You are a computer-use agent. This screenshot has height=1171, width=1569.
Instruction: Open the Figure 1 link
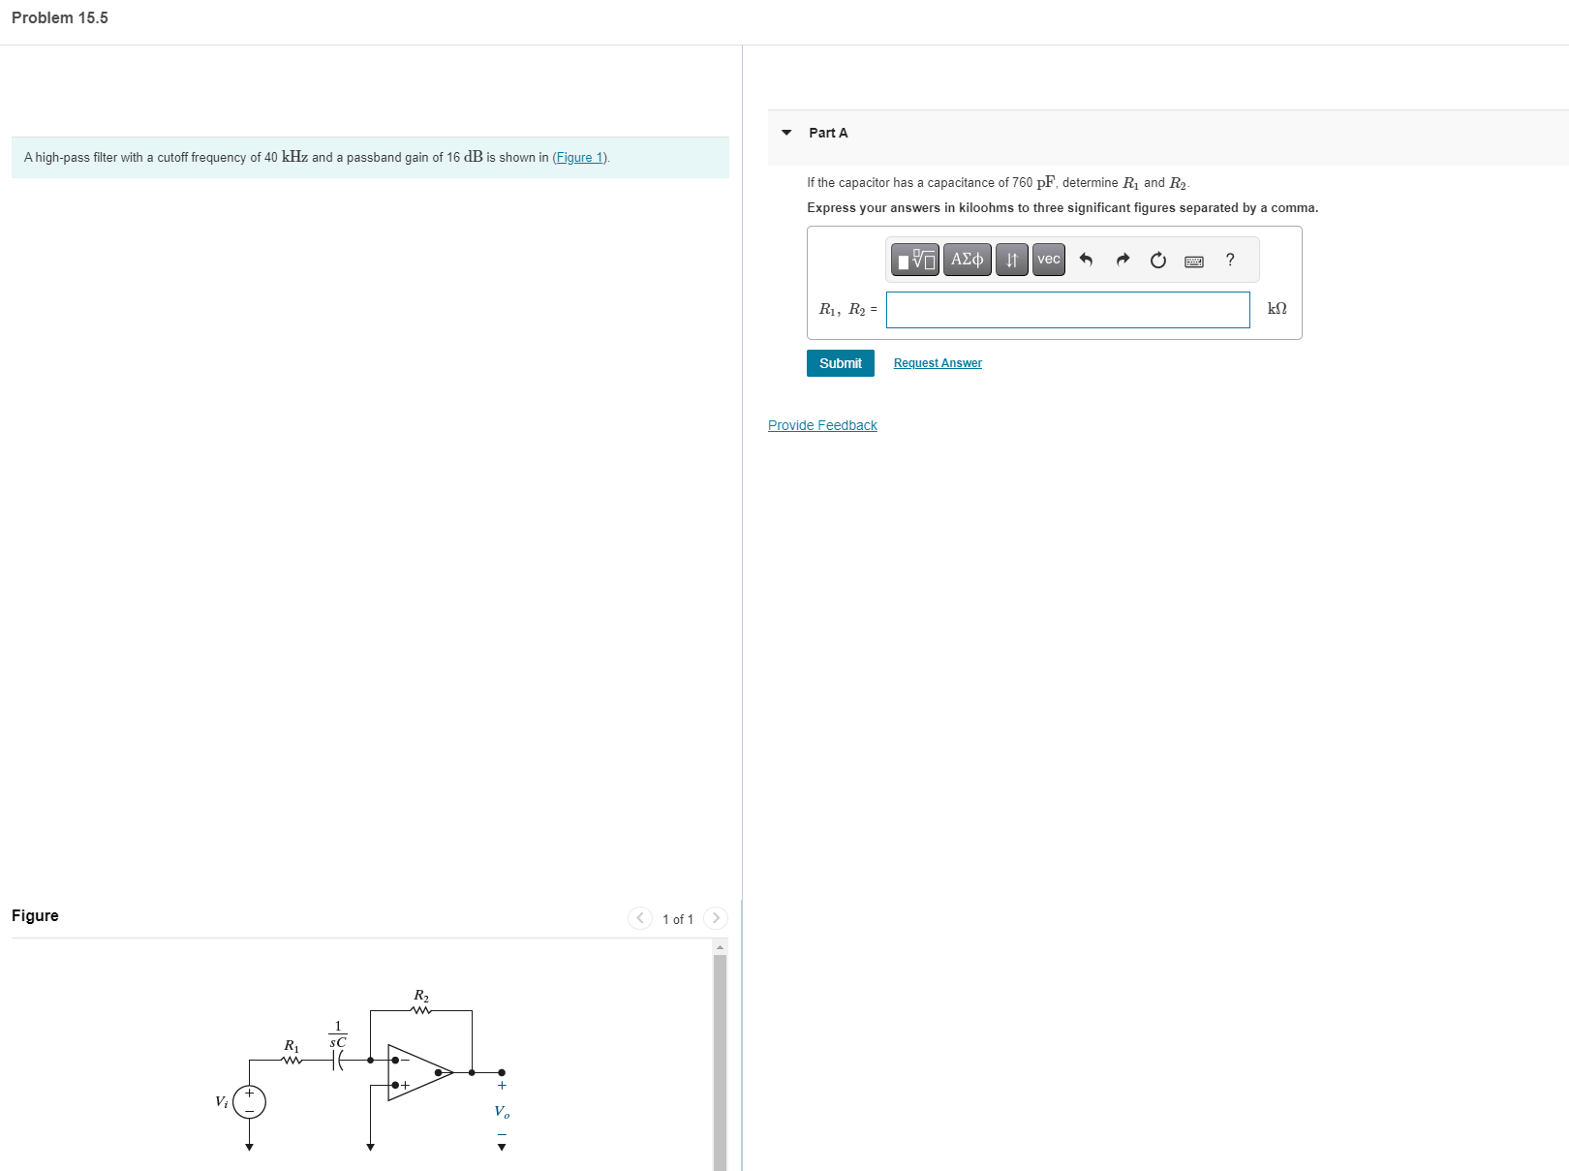578,157
